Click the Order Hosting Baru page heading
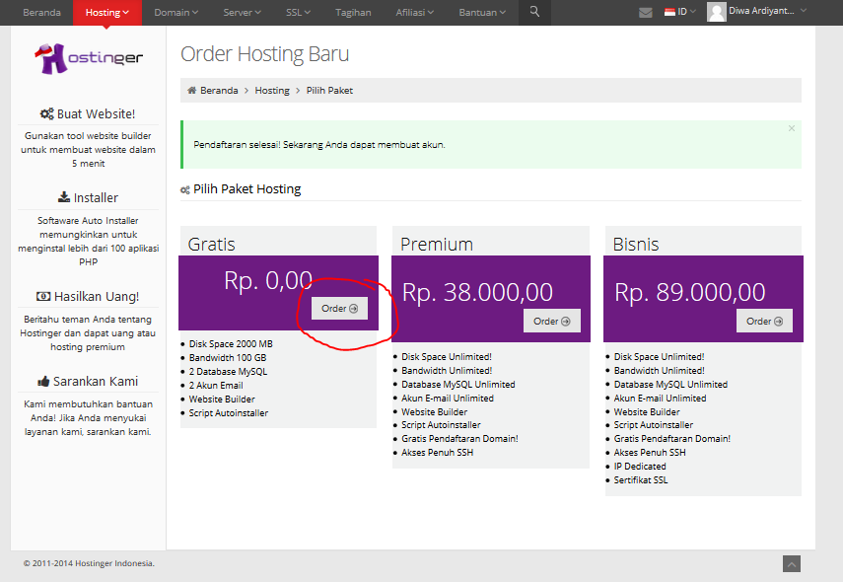This screenshot has width=843, height=582. click(x=264, y=54)
